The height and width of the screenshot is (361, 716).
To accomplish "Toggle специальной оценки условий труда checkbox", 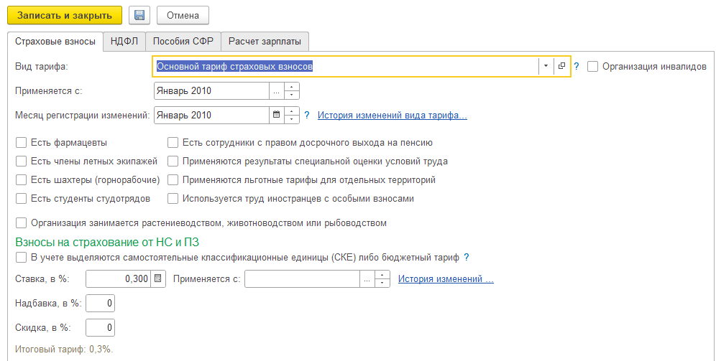I will click(173, 161).
